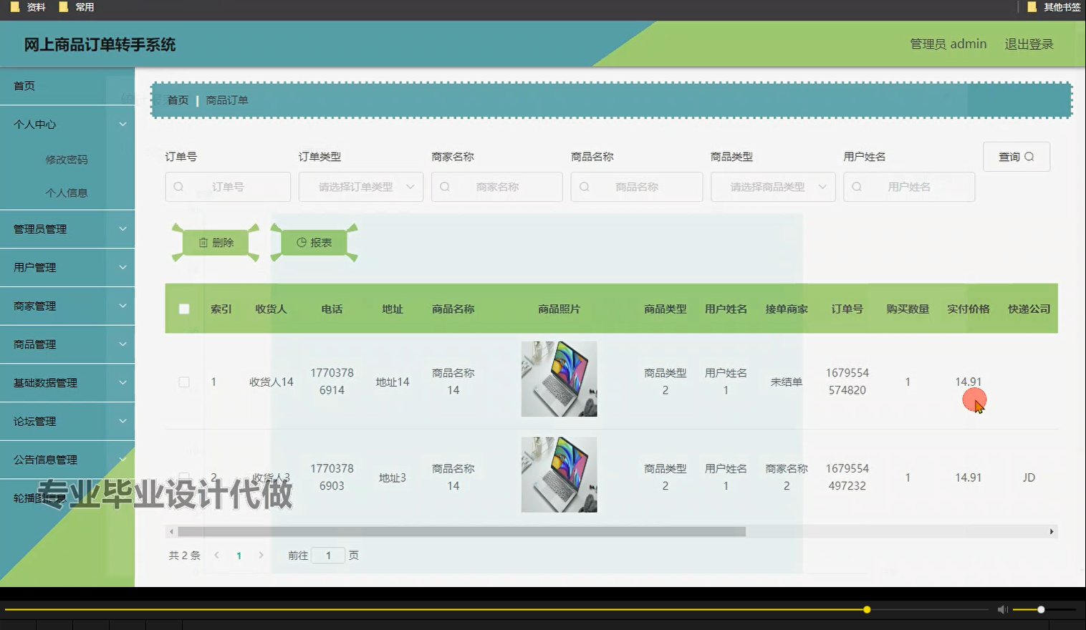Click the search icon in 商品名称 field

(x=584, y=186)
